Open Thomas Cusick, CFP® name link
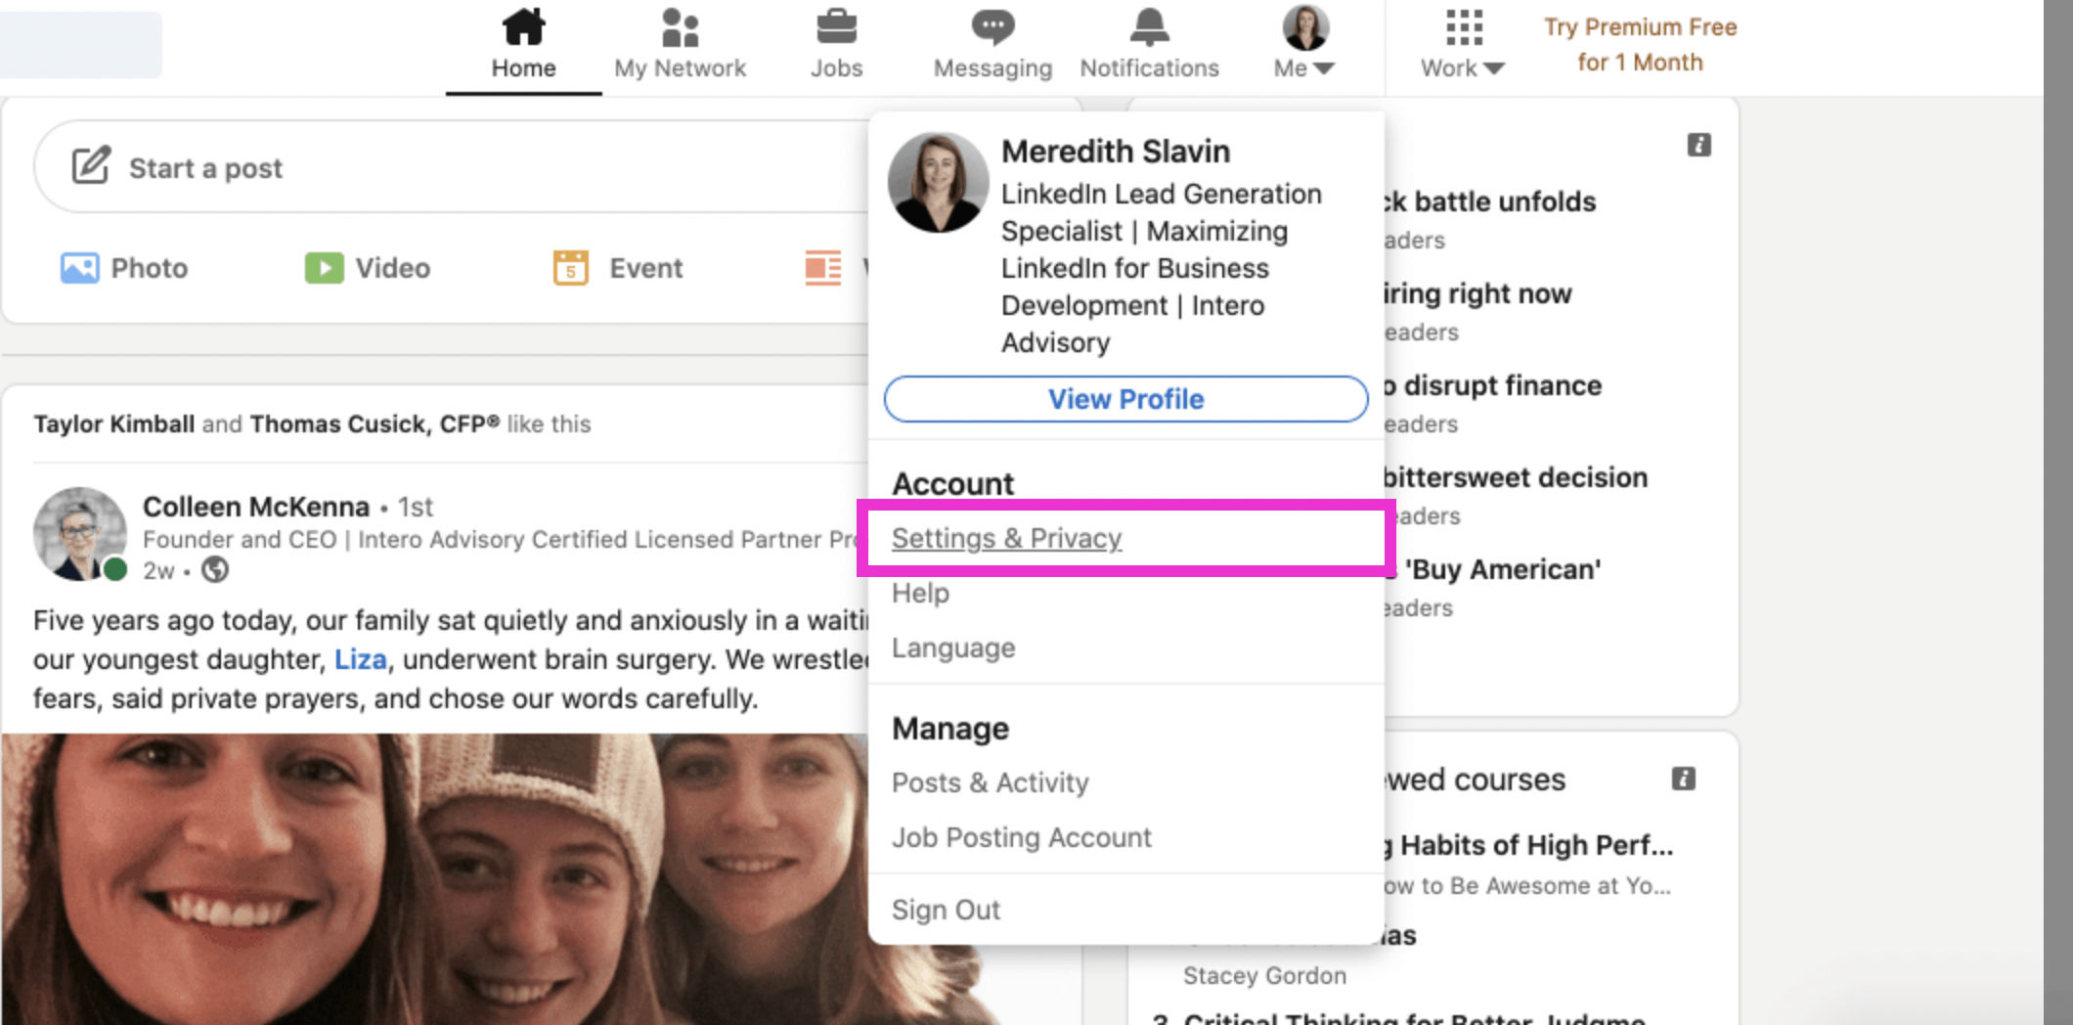This screenshot has width=2073, height=1025. [375, 423]
